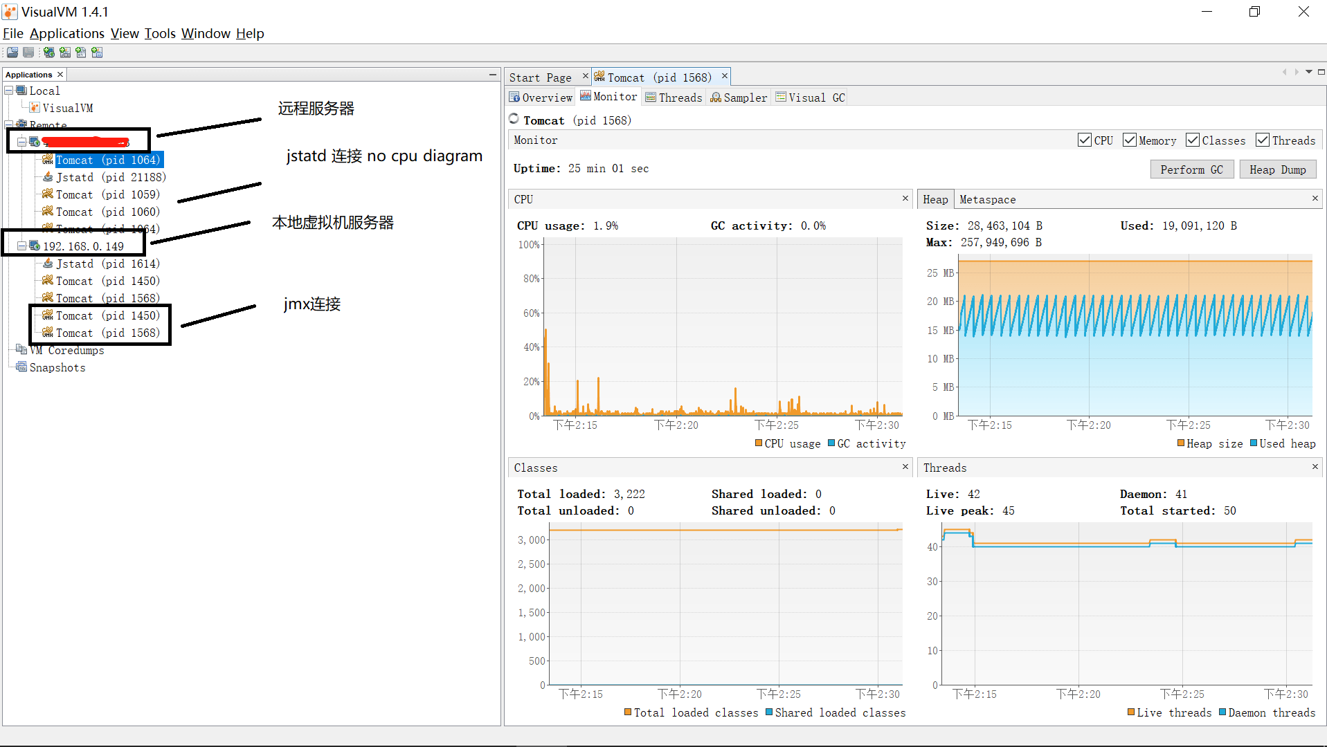The image size is (1327, 747).
Task: Open the Add JMX Connection toolbar icon
Action: point(64,52)
